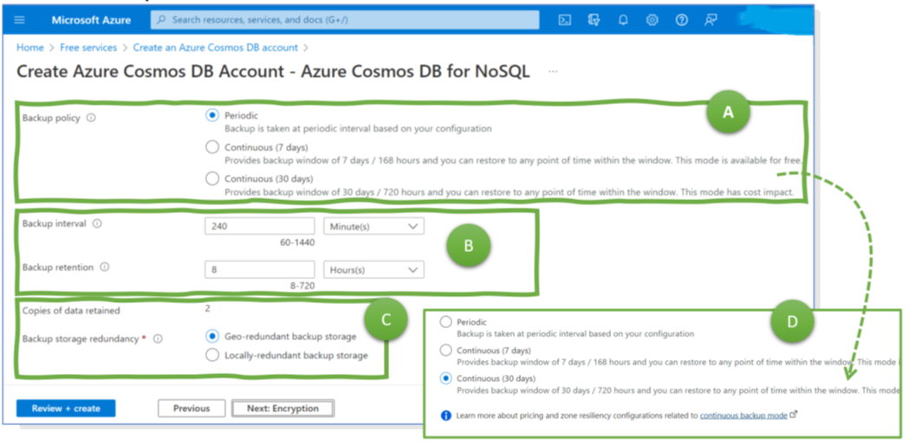Click the Backup retention value field showing 8
Image resolution: width=909 pixels, height=445 pixels.
[260, 269]
